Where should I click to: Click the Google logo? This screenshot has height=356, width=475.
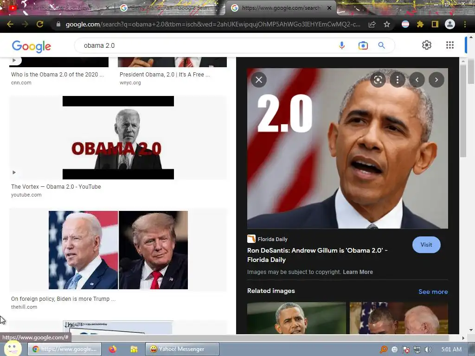pyautogui.click(x=32, y=46)
